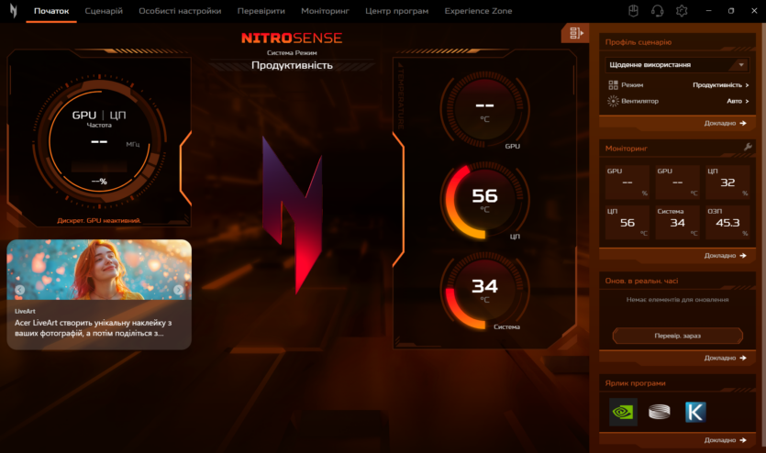Collapse the right sidebar panel icon

pyautogui.click(x=575, y=34)
